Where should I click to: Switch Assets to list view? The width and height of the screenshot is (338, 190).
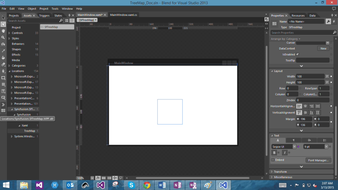pyautogui.click(x=72, y=21)
